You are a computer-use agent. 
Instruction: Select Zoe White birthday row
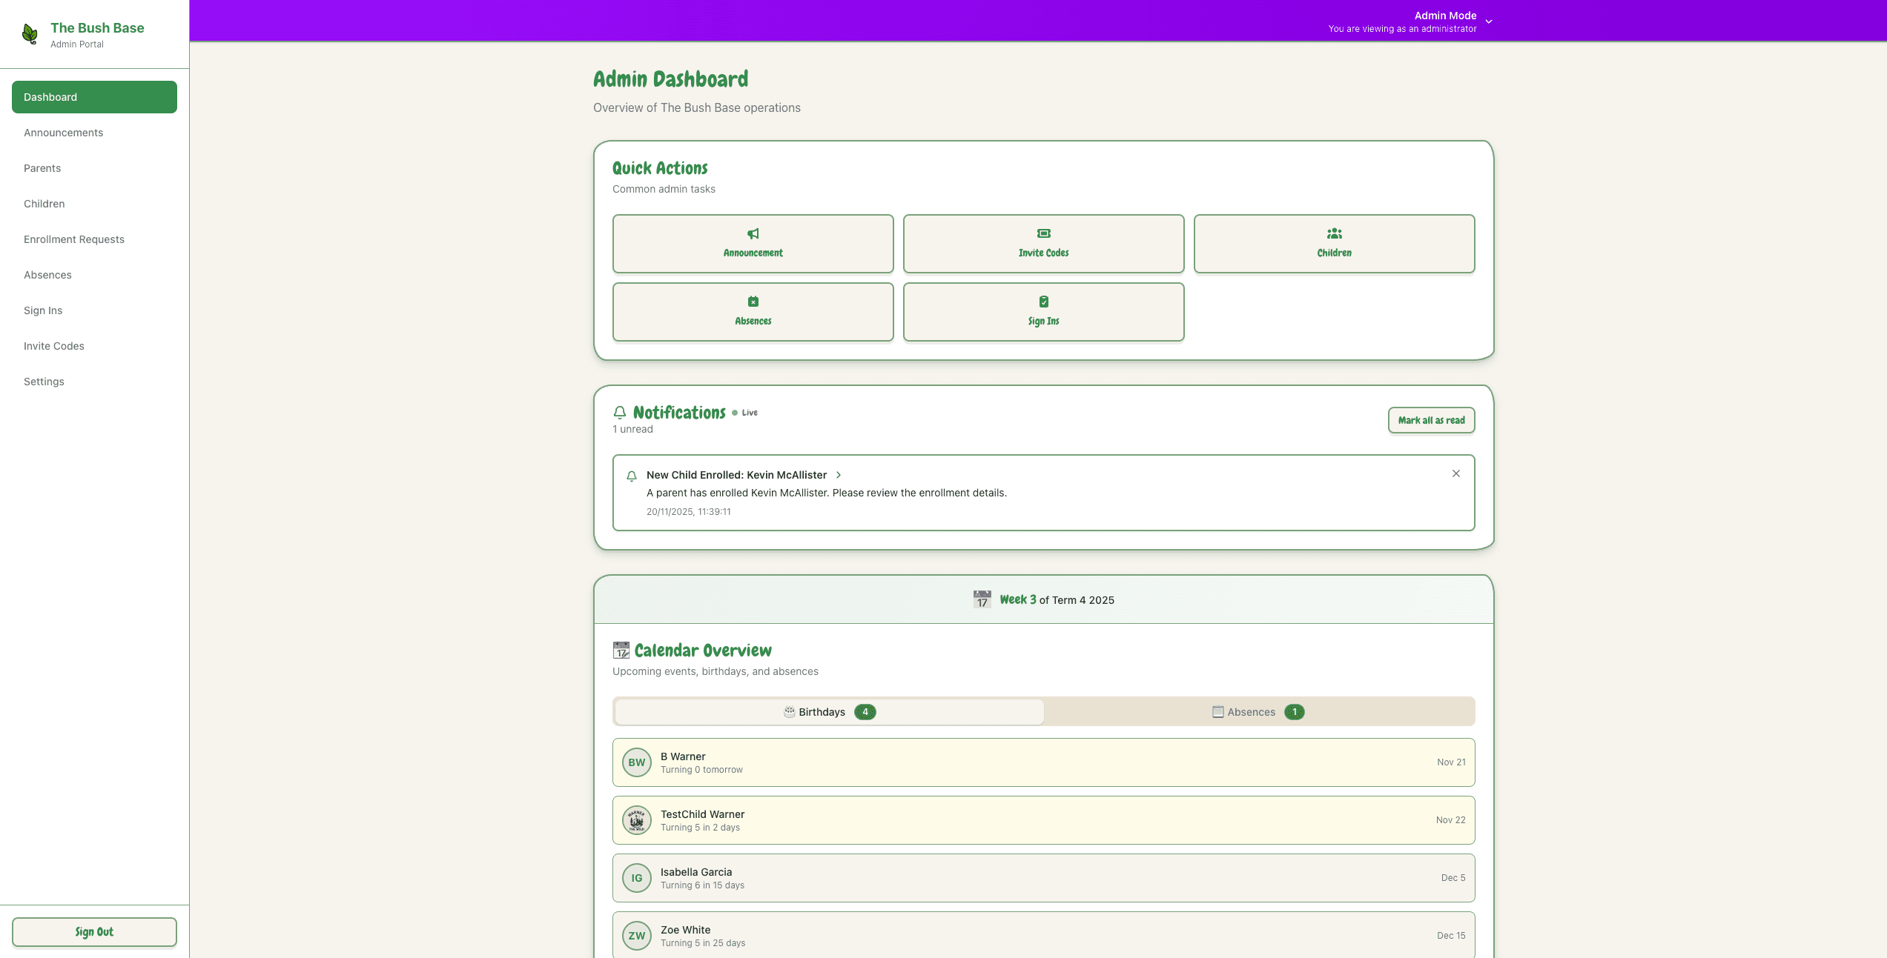[x=1043, y=934]
